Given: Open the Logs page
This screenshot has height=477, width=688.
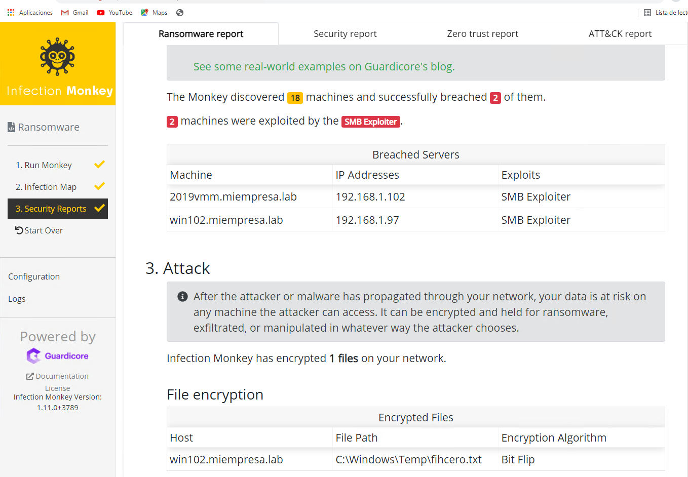Looking at the screenshot, I should pyautogui.click(x=17, y=299).
